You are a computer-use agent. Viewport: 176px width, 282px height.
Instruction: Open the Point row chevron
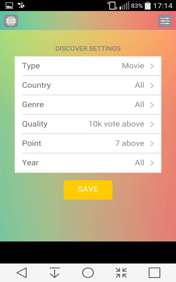click(152, 143)
